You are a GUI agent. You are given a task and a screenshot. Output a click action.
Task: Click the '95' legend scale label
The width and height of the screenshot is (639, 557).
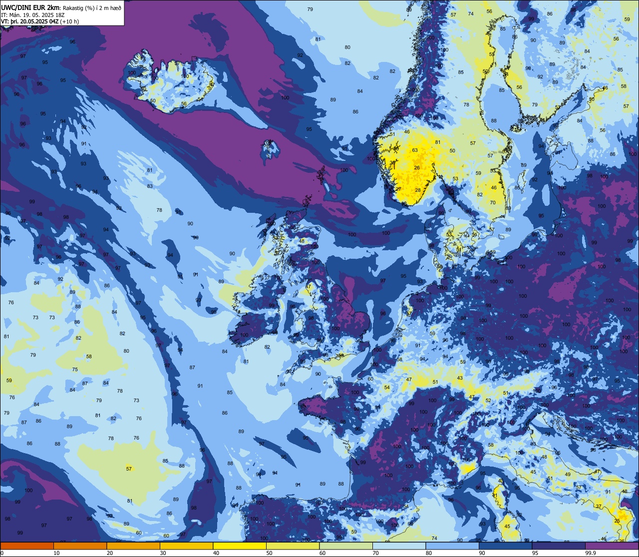pos(536,553)
